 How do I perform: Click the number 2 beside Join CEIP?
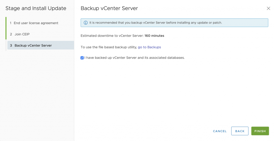point(11,34)
